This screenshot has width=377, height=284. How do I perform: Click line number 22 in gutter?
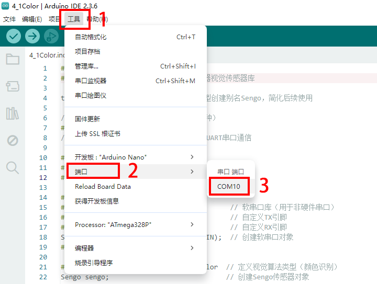43,277
